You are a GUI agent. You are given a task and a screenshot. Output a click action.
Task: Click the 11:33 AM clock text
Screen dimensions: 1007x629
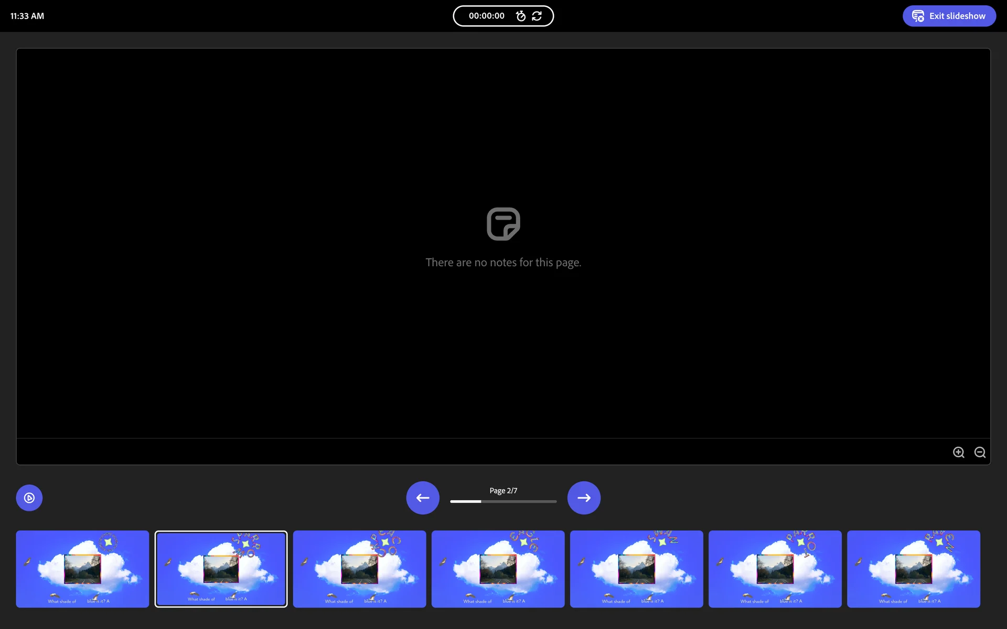tap(27, 16)
